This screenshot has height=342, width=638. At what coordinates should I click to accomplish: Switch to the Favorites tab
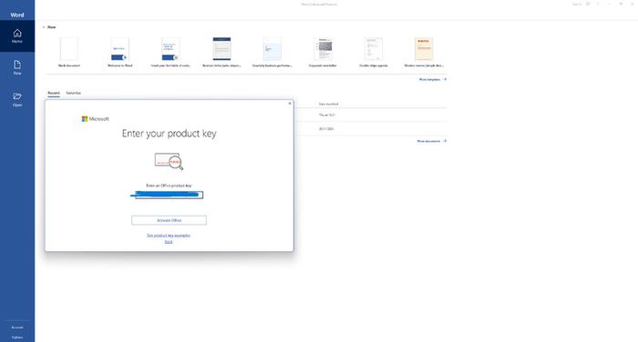[73, 93]
